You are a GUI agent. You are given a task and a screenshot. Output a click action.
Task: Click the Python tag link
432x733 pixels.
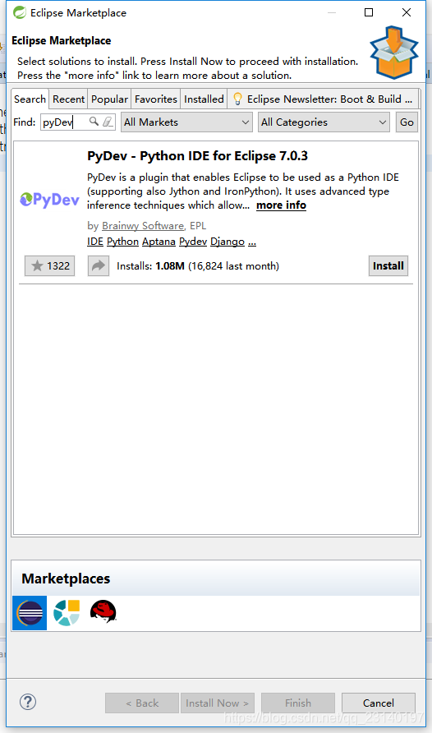coord(123,242)
